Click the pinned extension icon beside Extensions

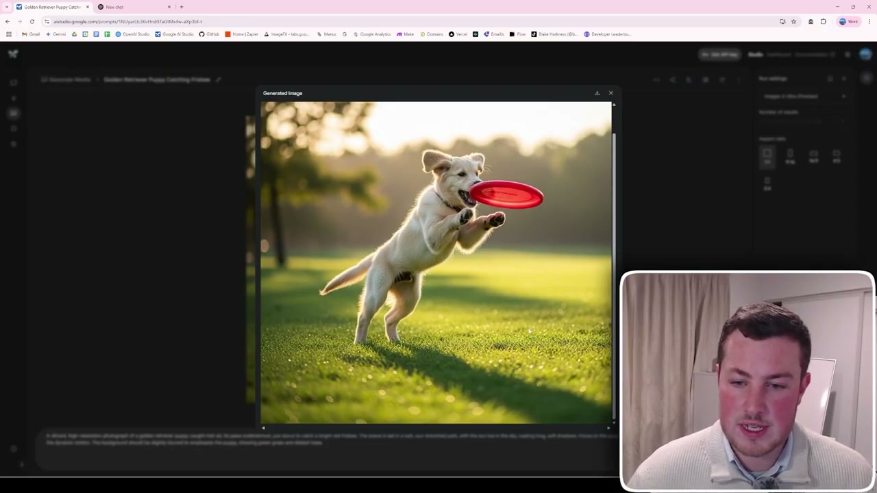pos(811,21)
